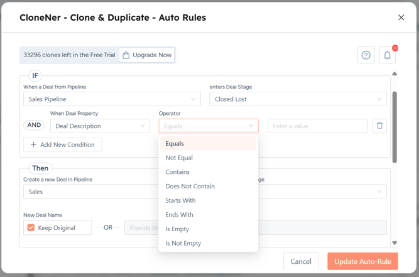The image size is (419, 277).
Task: Pick the Ends With operator
Action: (209, 215)
